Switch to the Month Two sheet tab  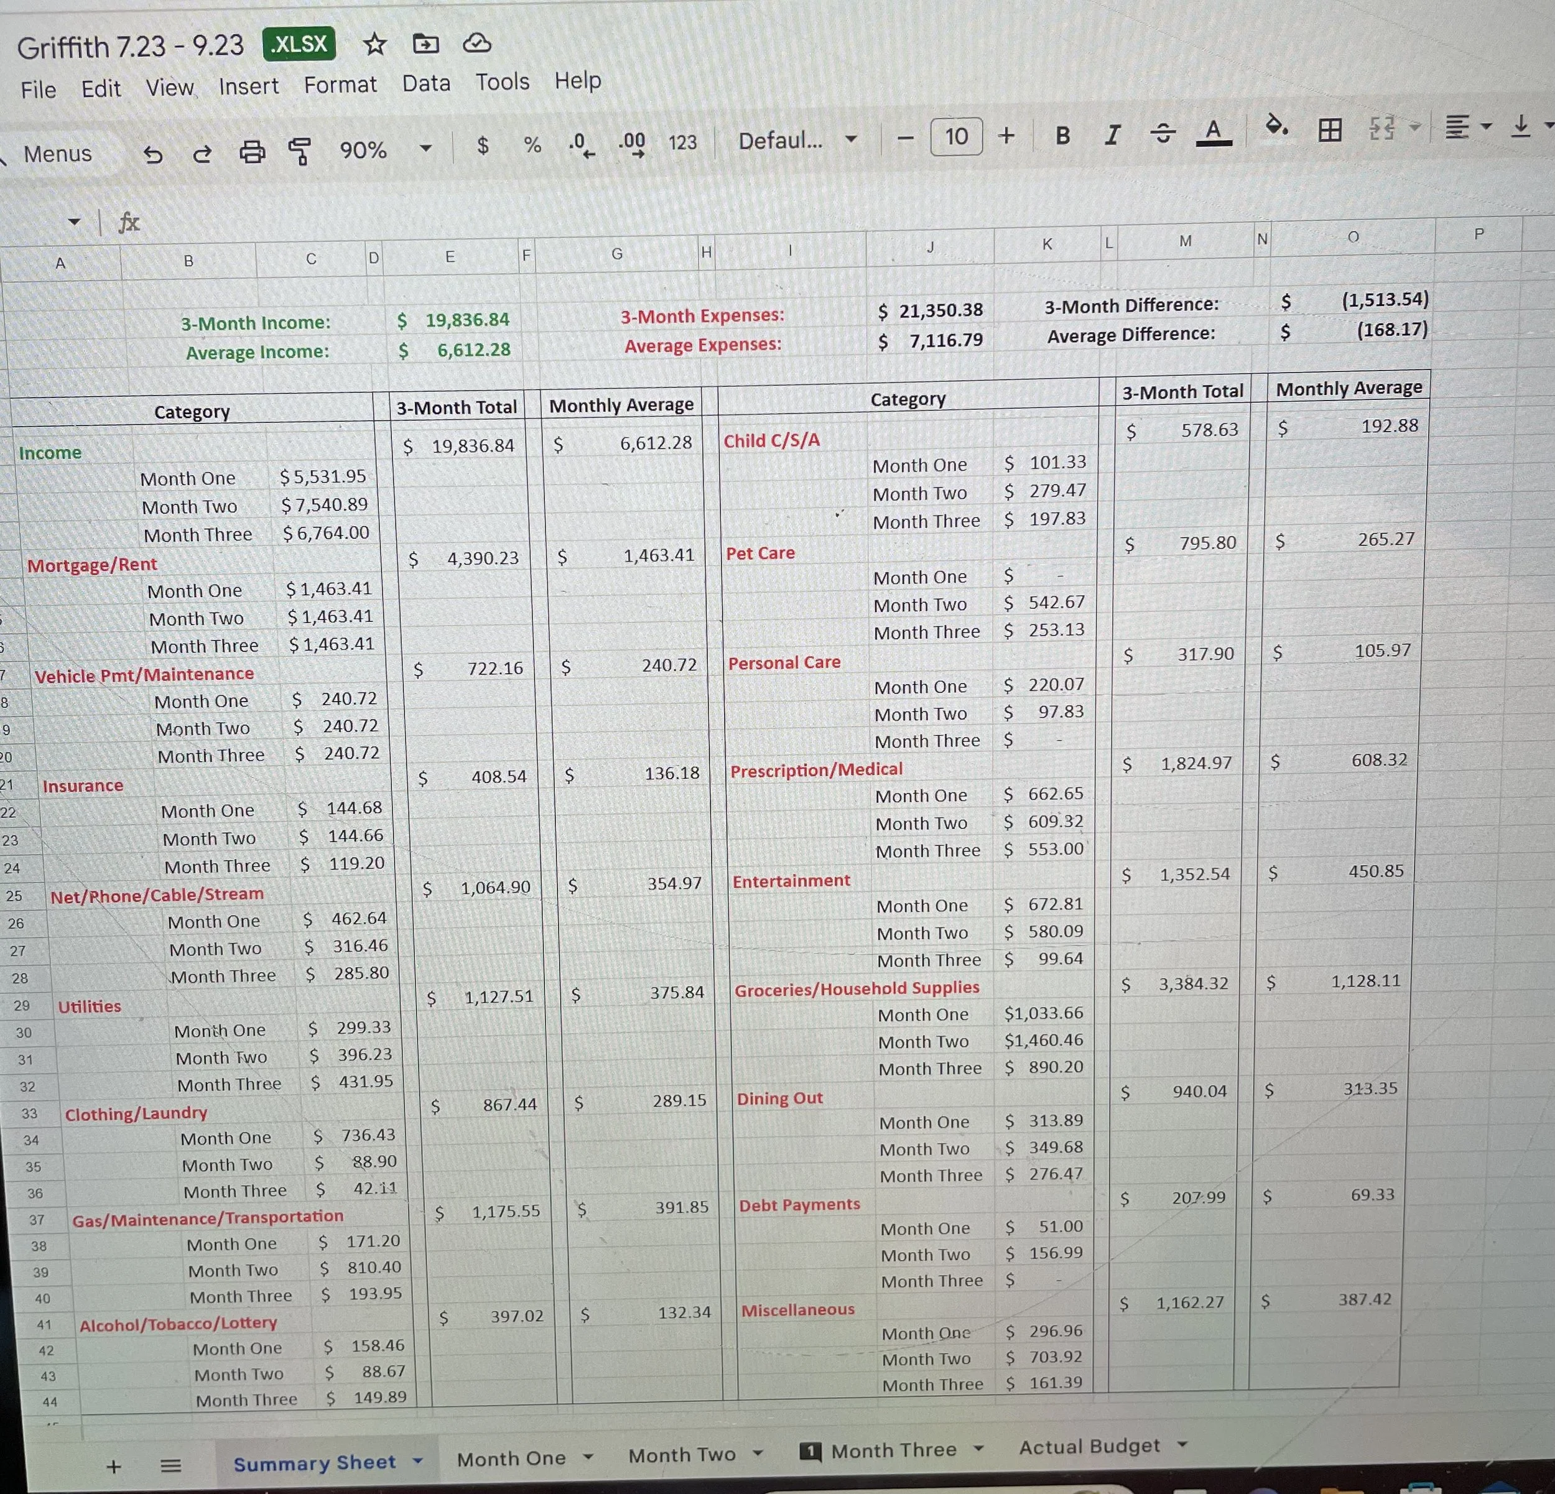pyautogui.click(x=682, y=1455)
